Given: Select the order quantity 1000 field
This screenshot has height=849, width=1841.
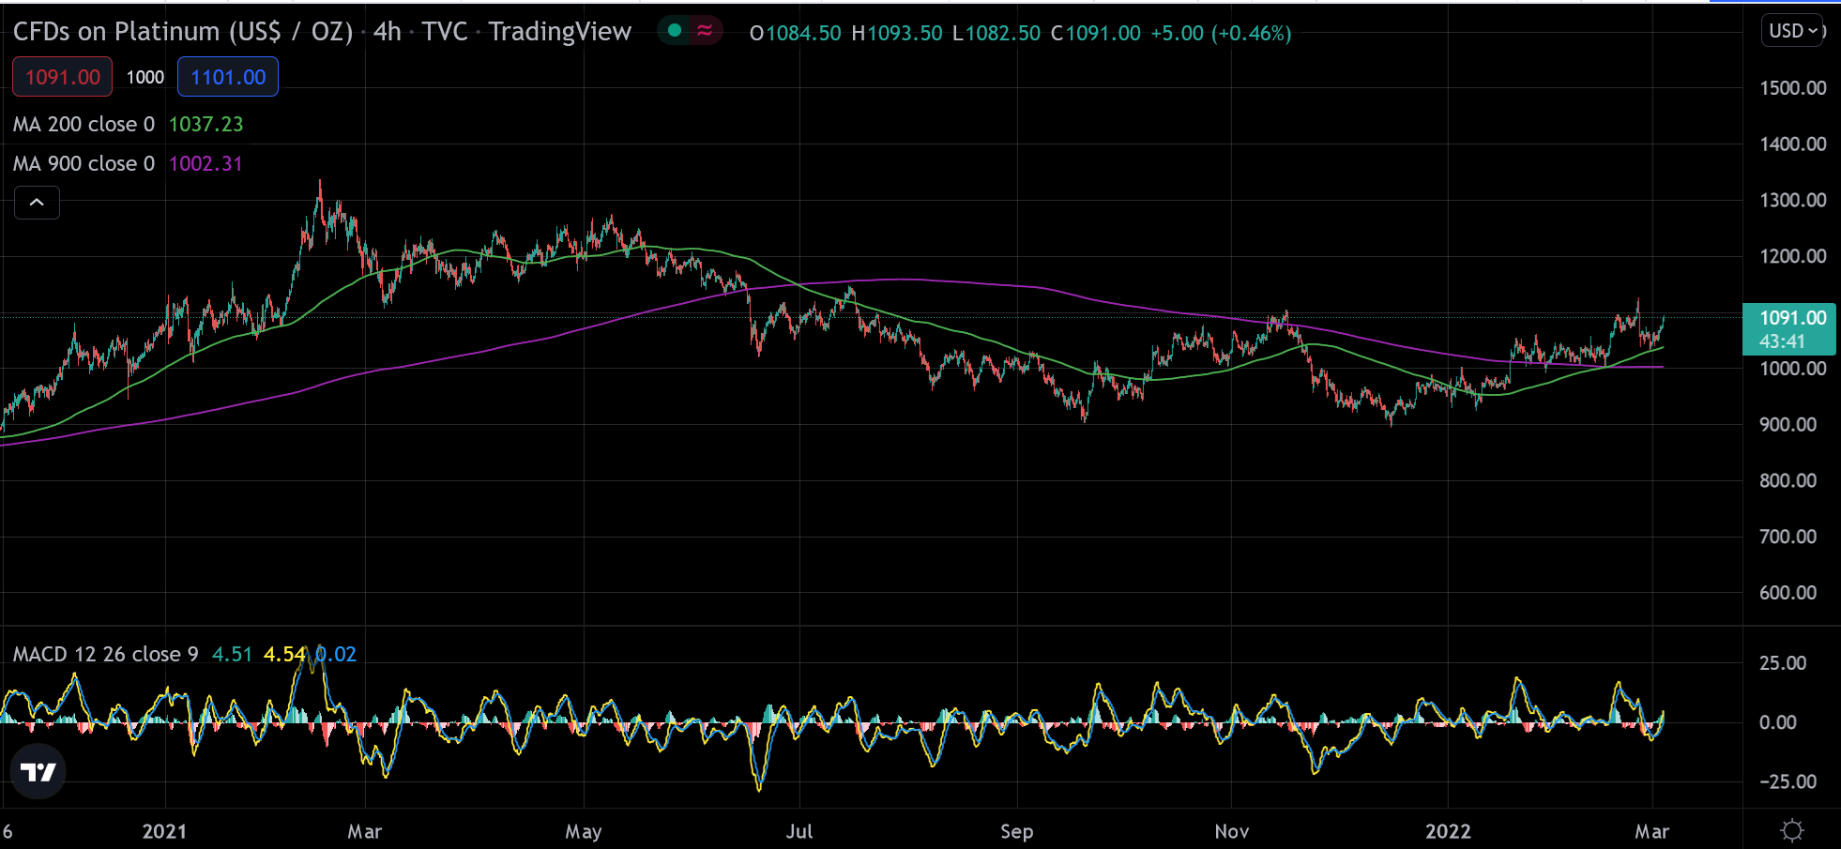Looking at the screenshot, I should click(x=145, y=77).
